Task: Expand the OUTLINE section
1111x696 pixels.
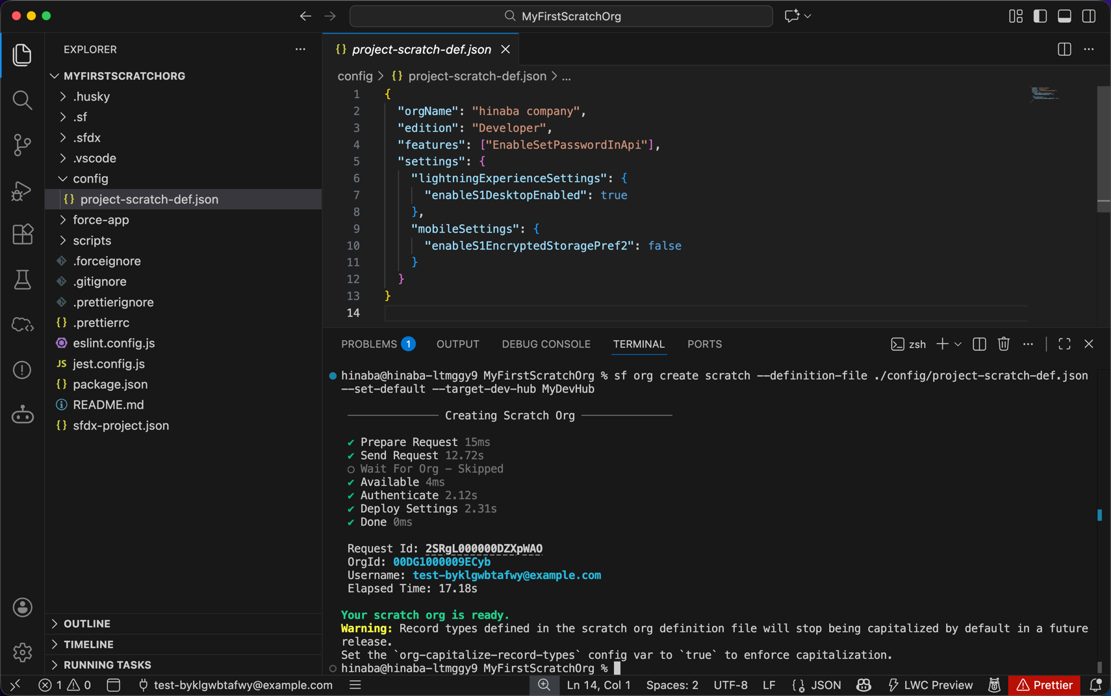Action: click(86, 623)
